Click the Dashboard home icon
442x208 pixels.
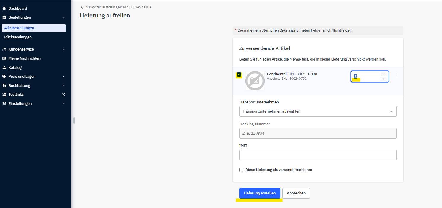(x=4, y=8)
